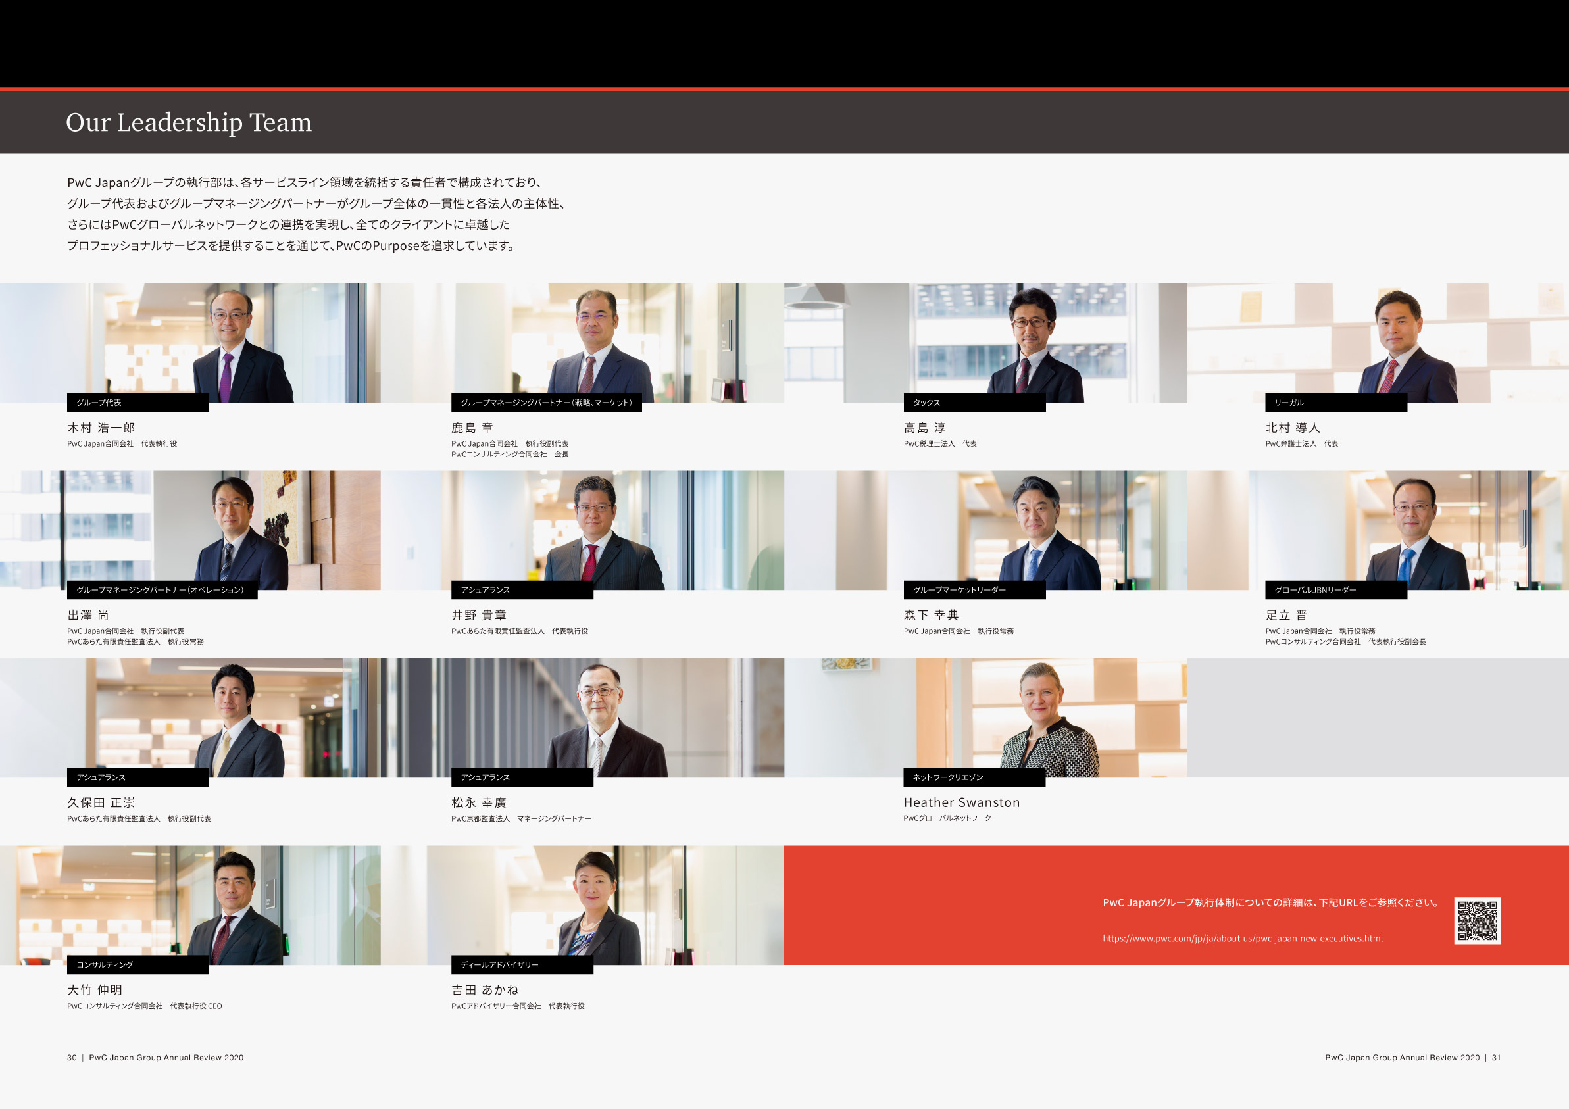
Task: Click the name '井野 貴章'
Action: (479, 615)
